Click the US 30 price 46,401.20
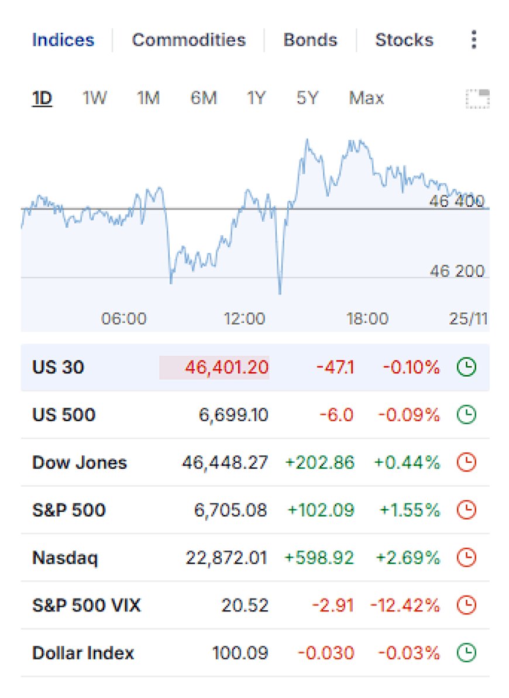509x698 pixels. coord(226,367)
